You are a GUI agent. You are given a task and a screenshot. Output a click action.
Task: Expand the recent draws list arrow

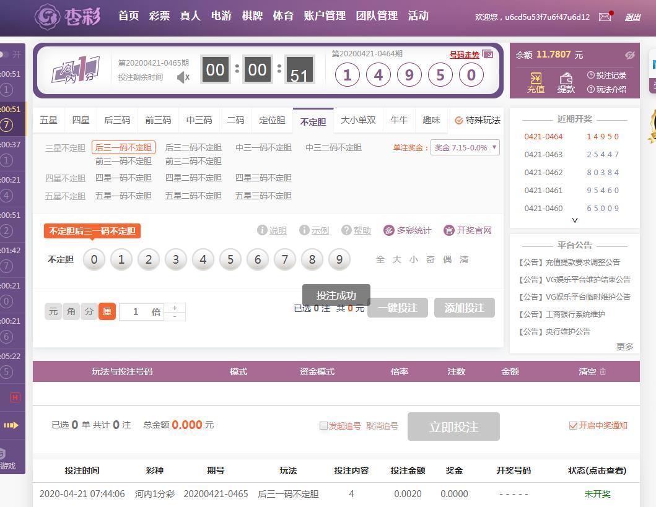(x=574, y=220)
